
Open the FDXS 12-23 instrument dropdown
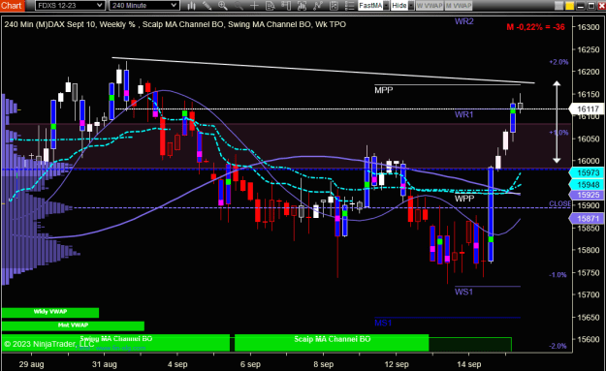point(70,6)
